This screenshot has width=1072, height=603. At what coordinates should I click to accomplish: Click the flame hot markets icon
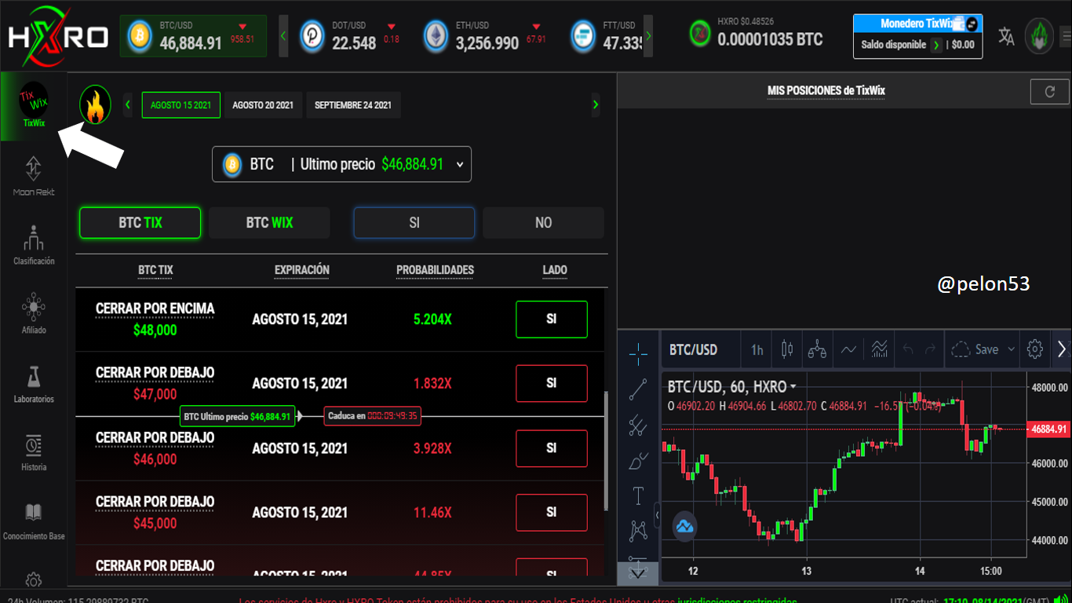coord(95,105)
